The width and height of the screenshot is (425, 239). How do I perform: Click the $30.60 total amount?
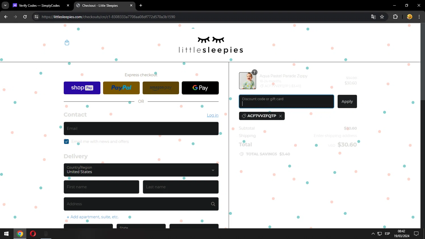(347, 145)
